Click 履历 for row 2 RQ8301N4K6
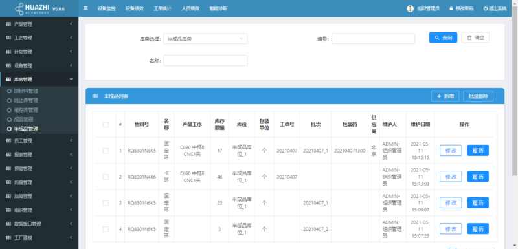The width and height of the screenshot is (518, 249). 478,177
